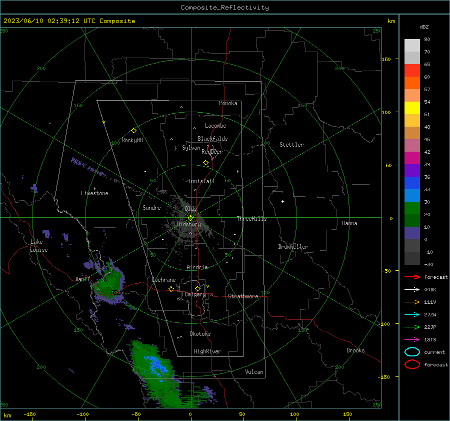This screenshot has width=450, height=421.
Task: Click the green 20 dBZ color swatch
Action: pyautogui.click(x=412, y=208)
